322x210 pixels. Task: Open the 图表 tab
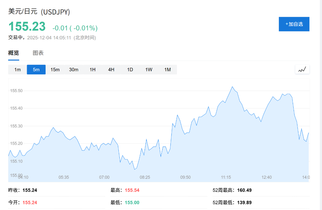click(38, 53)
